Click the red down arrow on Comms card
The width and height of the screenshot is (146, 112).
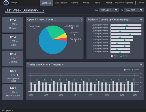(17, 58)
